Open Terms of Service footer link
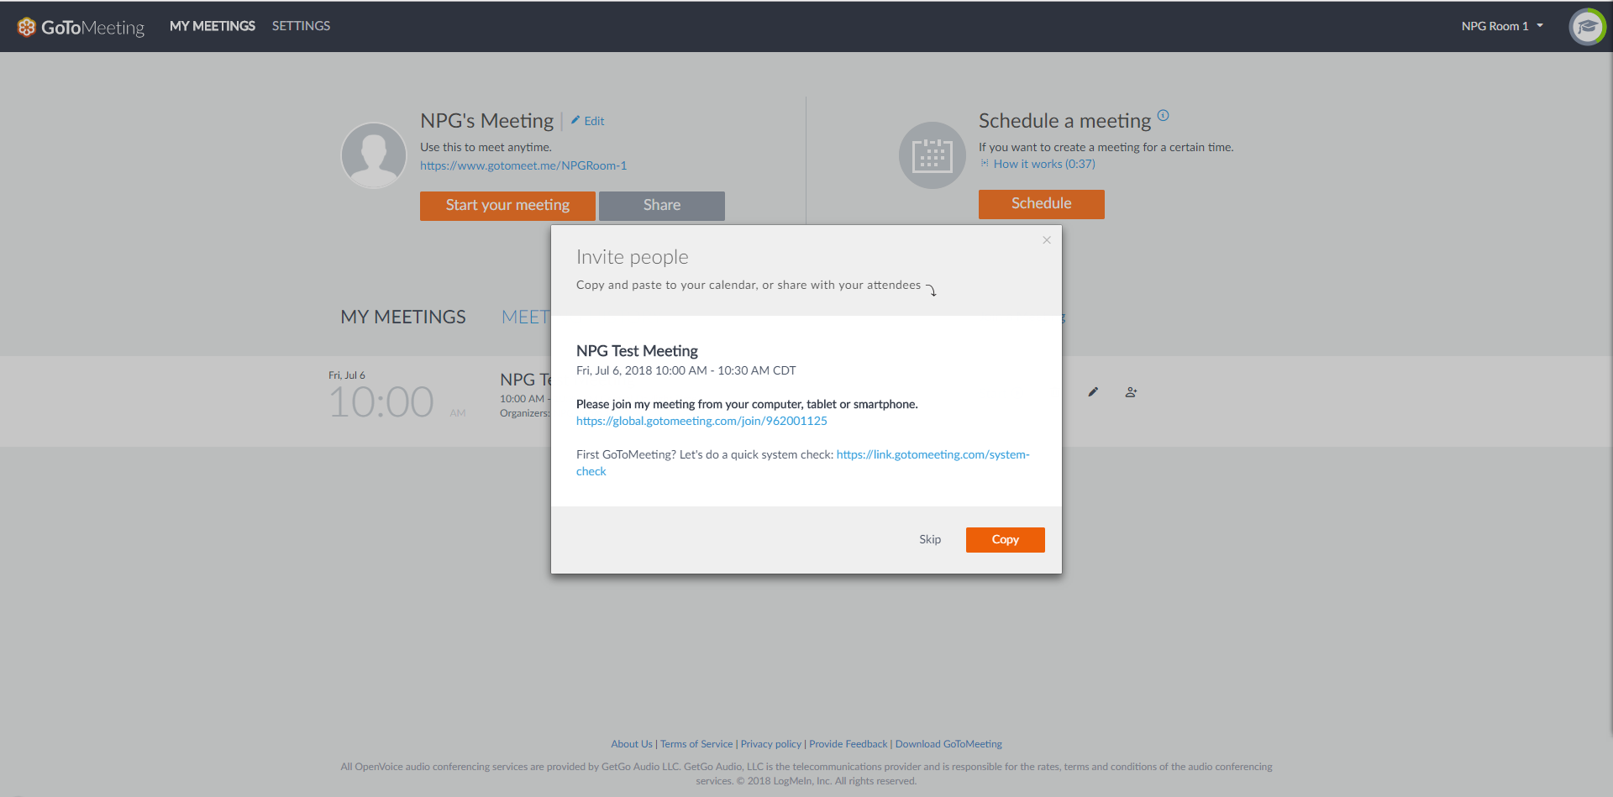The image size is (1613, 797). pyautogui.click(x=696, y=744)
